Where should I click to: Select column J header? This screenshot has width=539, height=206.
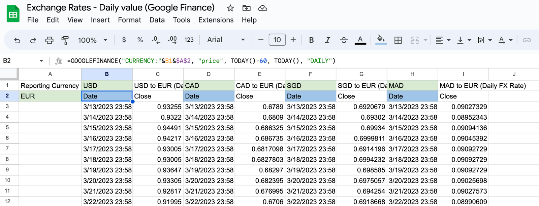[x=514, y=74]
